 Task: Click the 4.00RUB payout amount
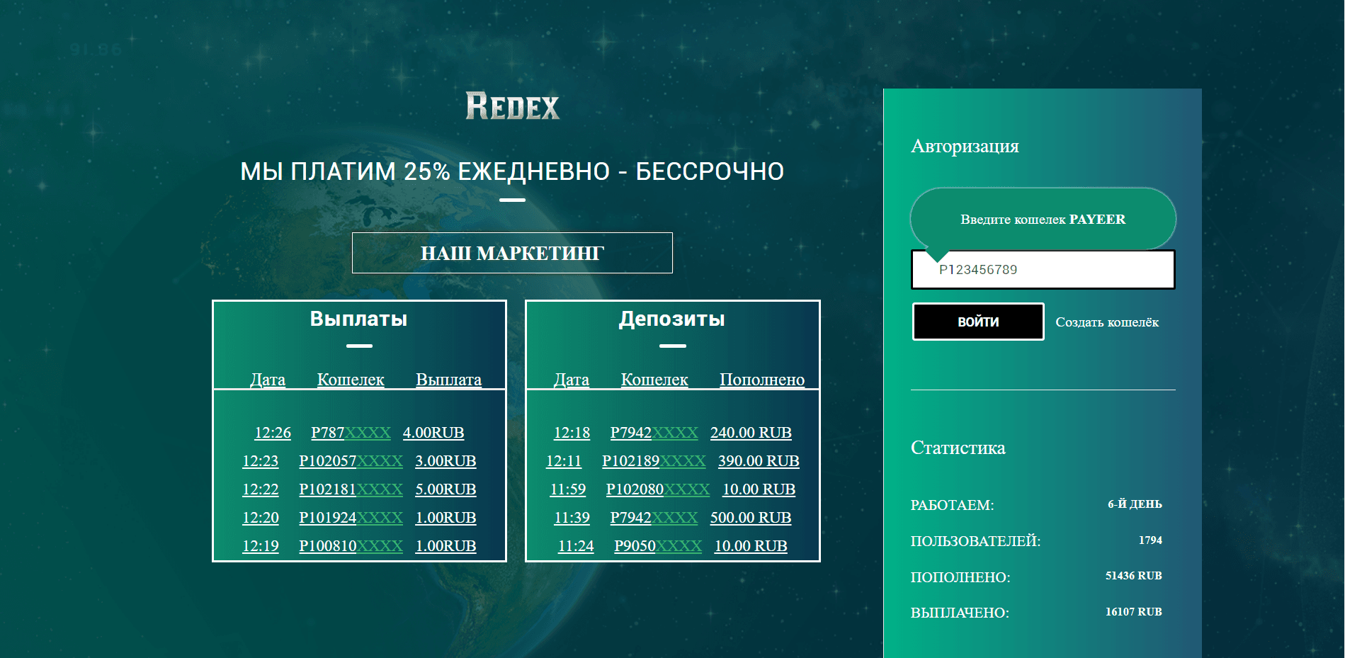(x=433, y=432)
